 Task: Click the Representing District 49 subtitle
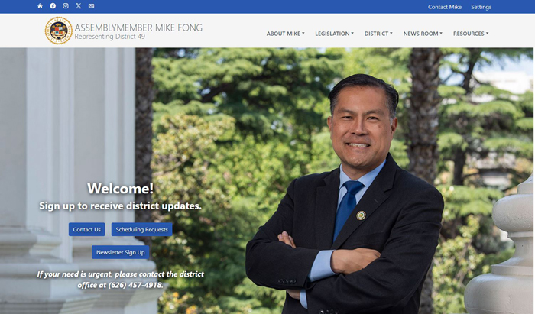point(109,37)
